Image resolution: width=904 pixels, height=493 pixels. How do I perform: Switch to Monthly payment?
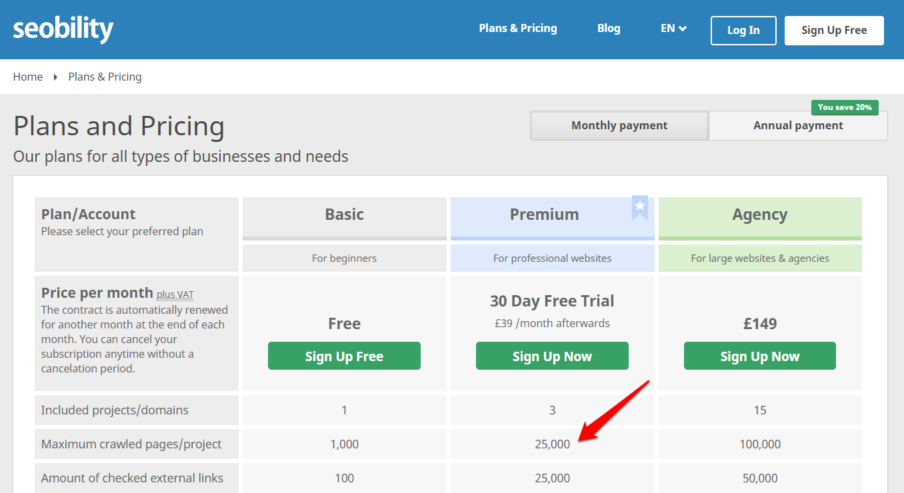(619, 125)
